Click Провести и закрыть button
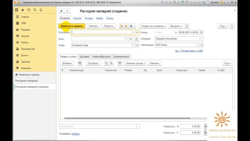The width and height of the screenshot is (250, 141). [71, 26]
